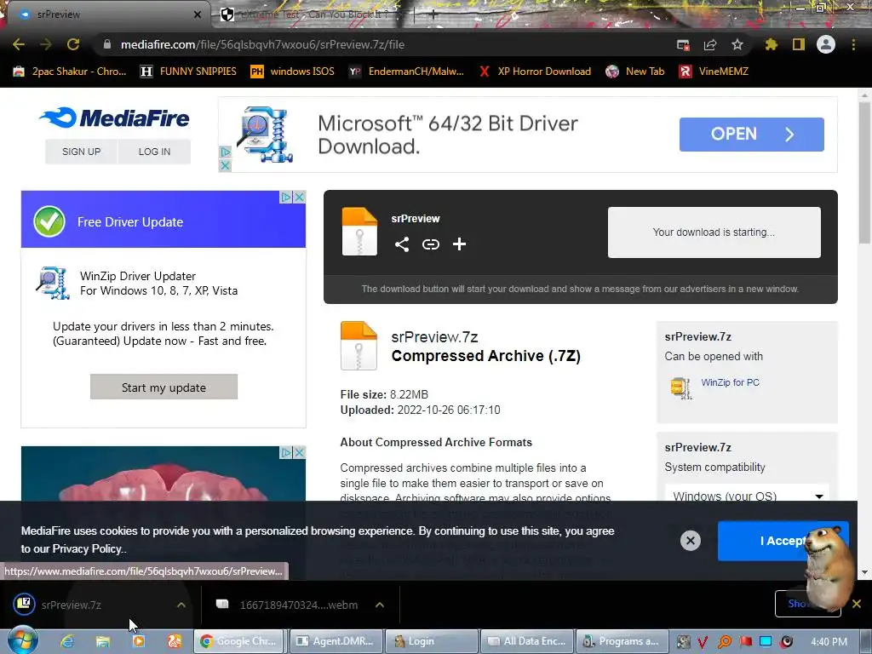Click the srPreview.7z download file icon
Viewport: 872px width, 654px height.
pos(24,604)
